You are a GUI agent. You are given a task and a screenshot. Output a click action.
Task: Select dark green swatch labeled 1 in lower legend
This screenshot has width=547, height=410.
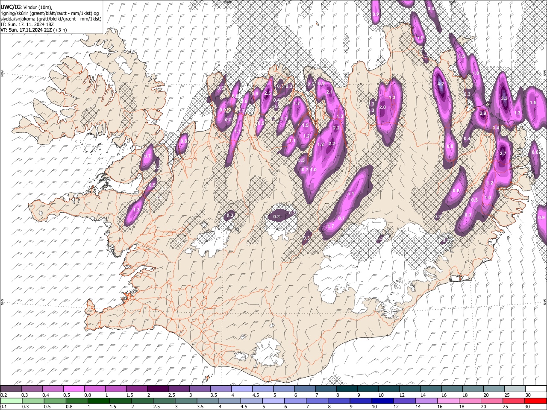98,401
